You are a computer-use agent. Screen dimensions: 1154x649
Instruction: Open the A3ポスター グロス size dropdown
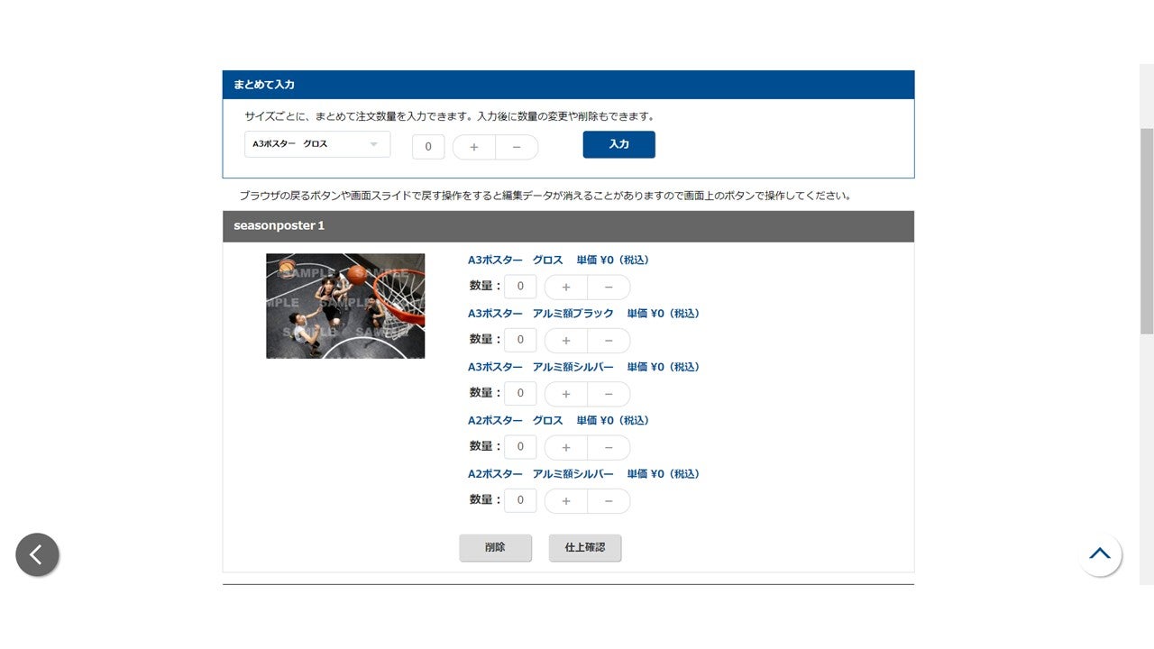317,144
